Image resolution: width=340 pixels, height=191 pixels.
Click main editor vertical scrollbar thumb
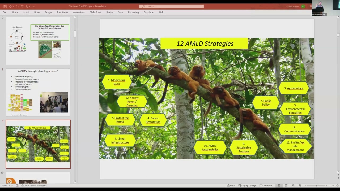point(338,35)
